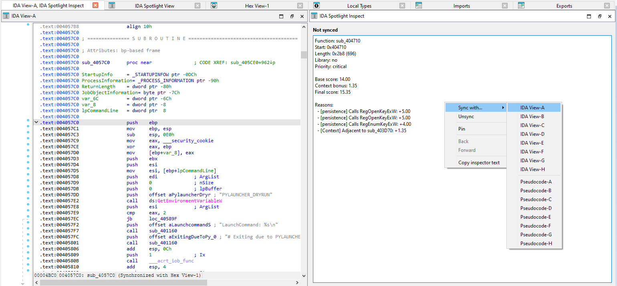
Task: Click the Exports tab icon
Action: coord(521,6)
